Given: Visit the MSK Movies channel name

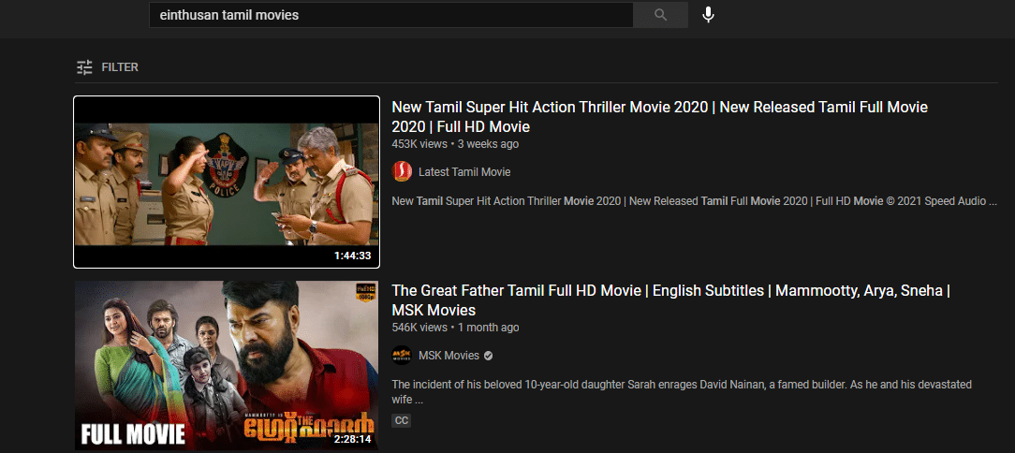Looking at the screenshot, I should click(x=449, y=356).
